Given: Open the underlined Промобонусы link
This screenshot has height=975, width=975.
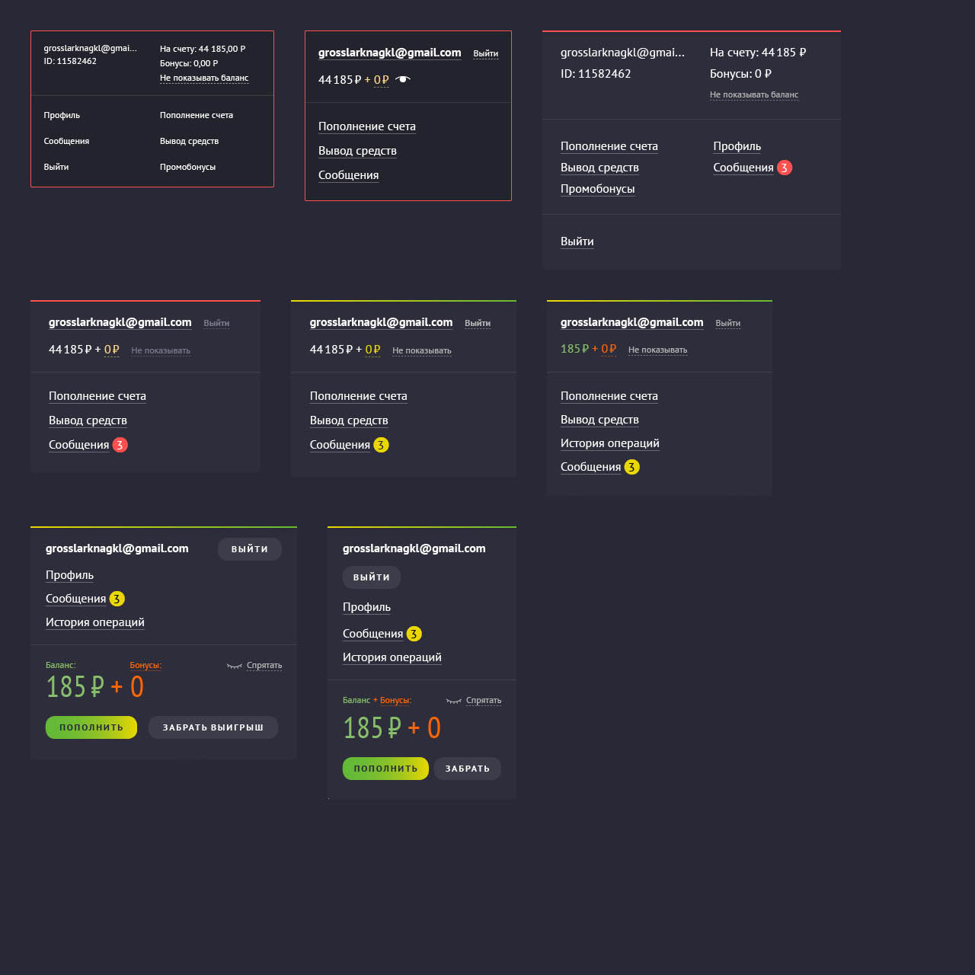Looking at the screenshot, I should click(x=597, y=189).
